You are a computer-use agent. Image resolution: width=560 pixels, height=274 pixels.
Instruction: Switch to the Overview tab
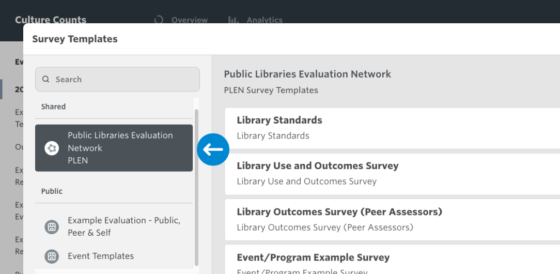coord(189,20)
